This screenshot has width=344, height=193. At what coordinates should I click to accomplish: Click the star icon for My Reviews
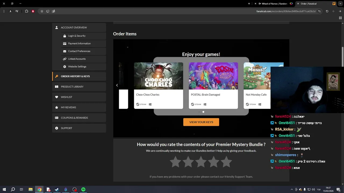click(x=56, y=107)
